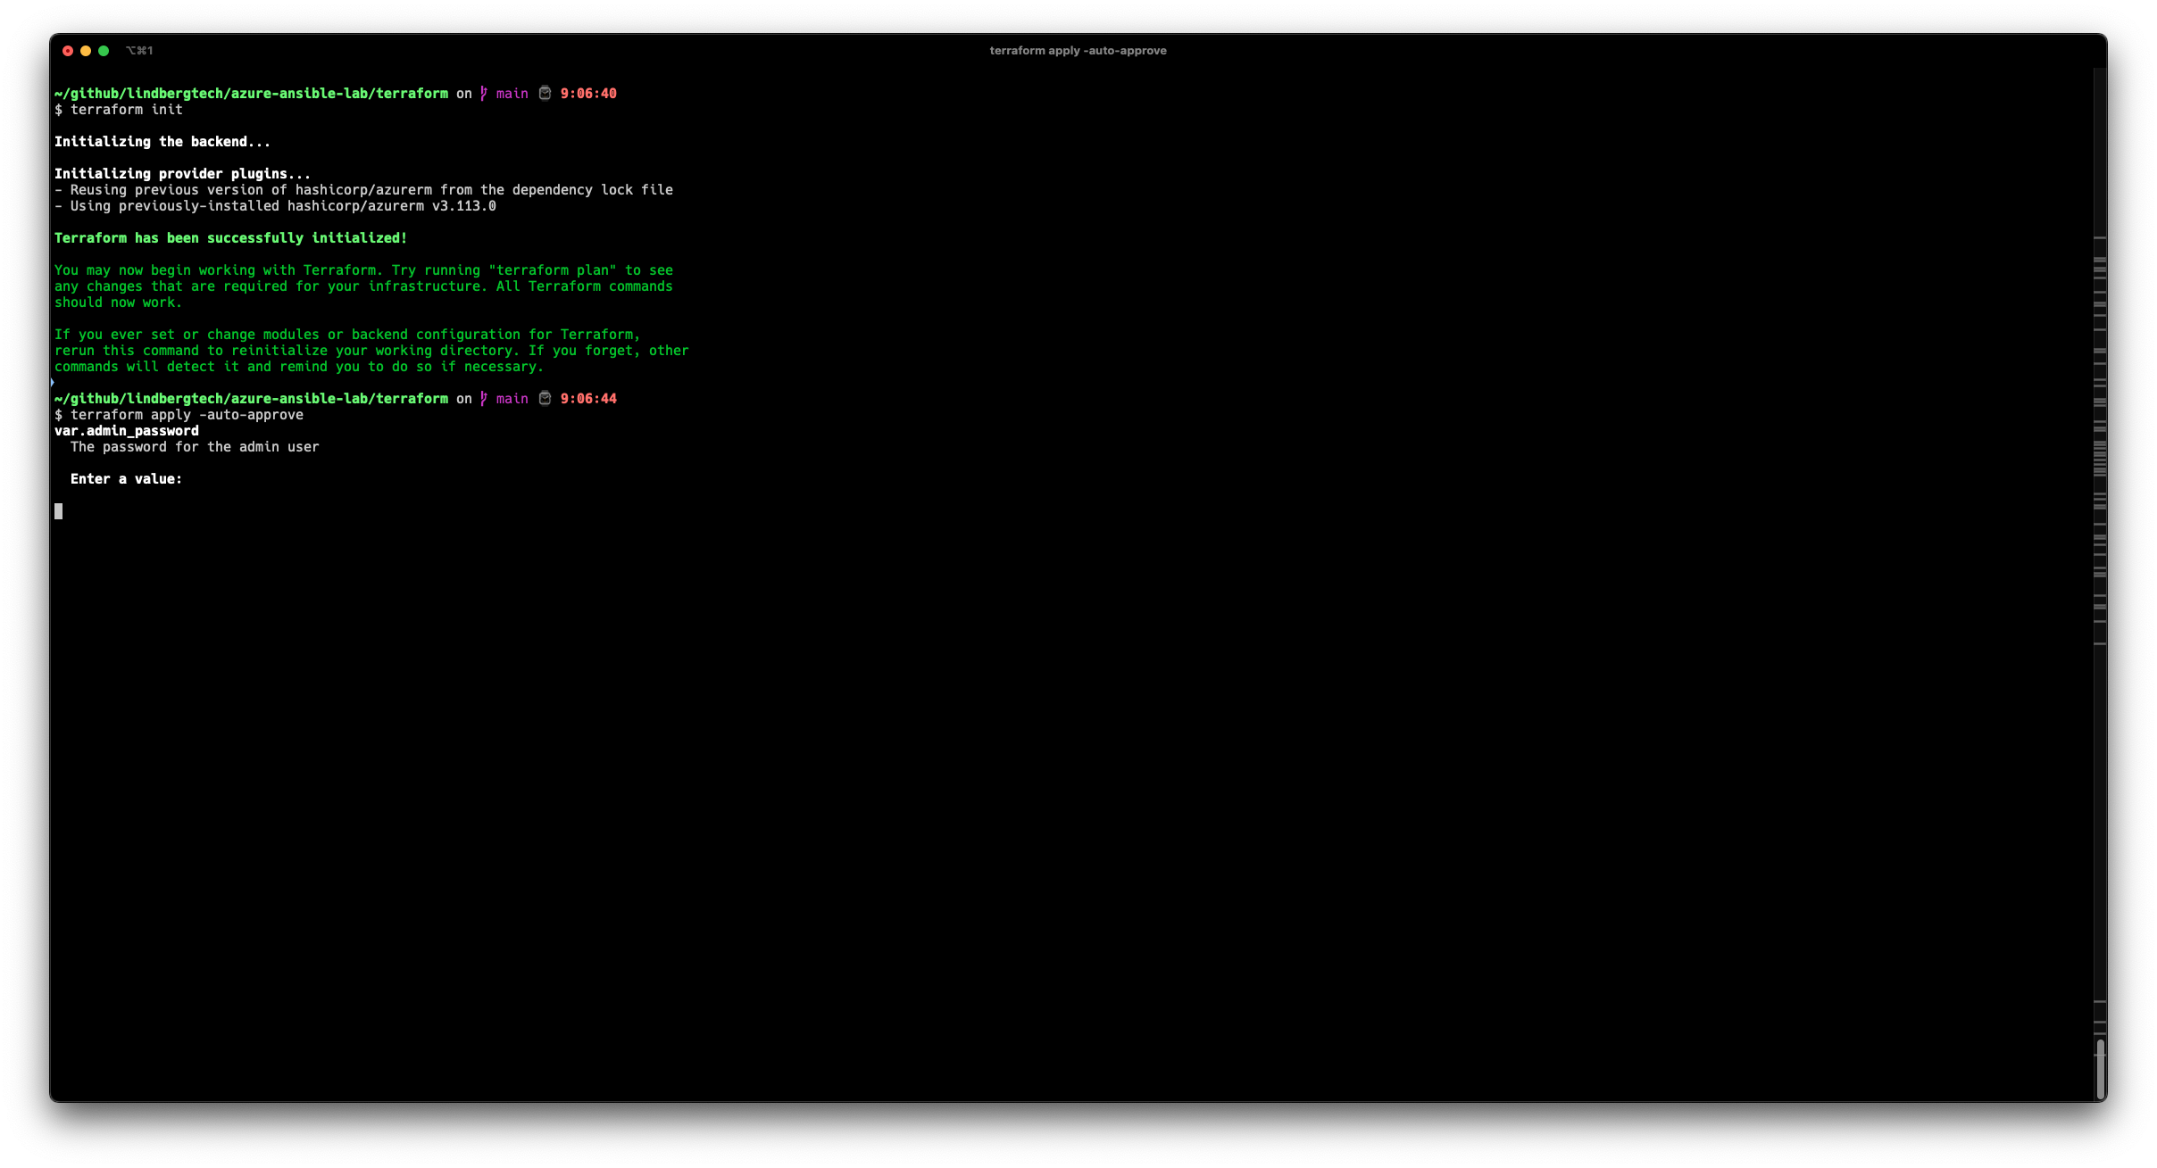Image resolution: width=2157 pixels, height=1168 pixels.
Task: Click the vertical scrollbar thumb at the bottom
Action: 2100,1068
